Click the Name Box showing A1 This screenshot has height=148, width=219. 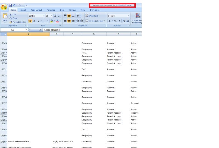[x=12, y=30]
